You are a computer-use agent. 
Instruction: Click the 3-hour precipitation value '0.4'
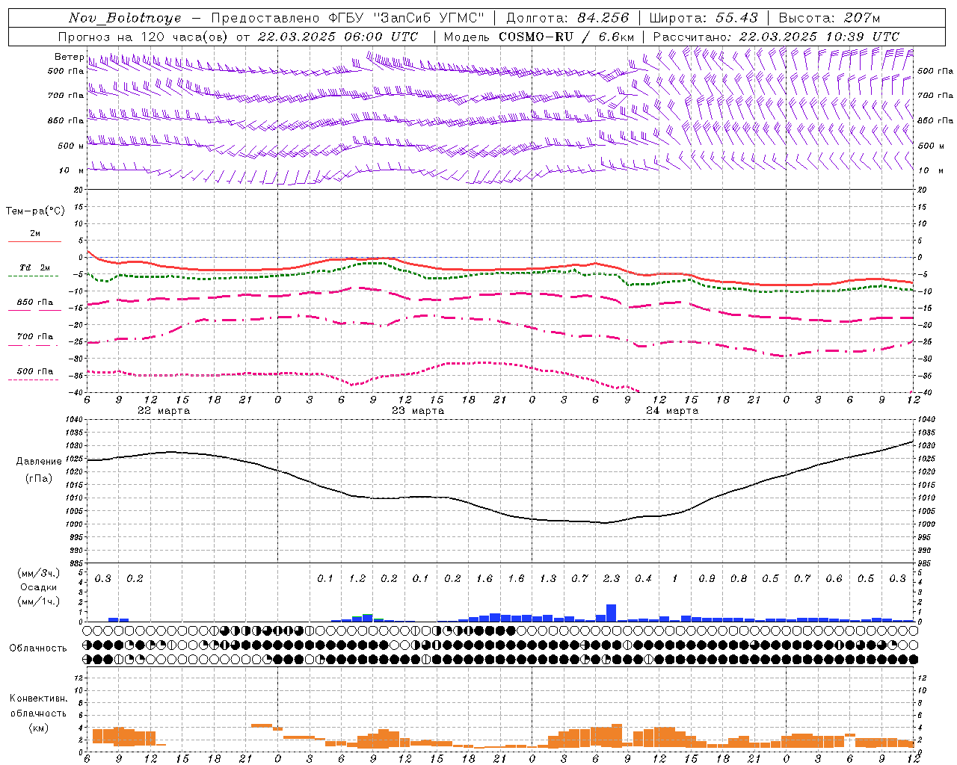643,579
